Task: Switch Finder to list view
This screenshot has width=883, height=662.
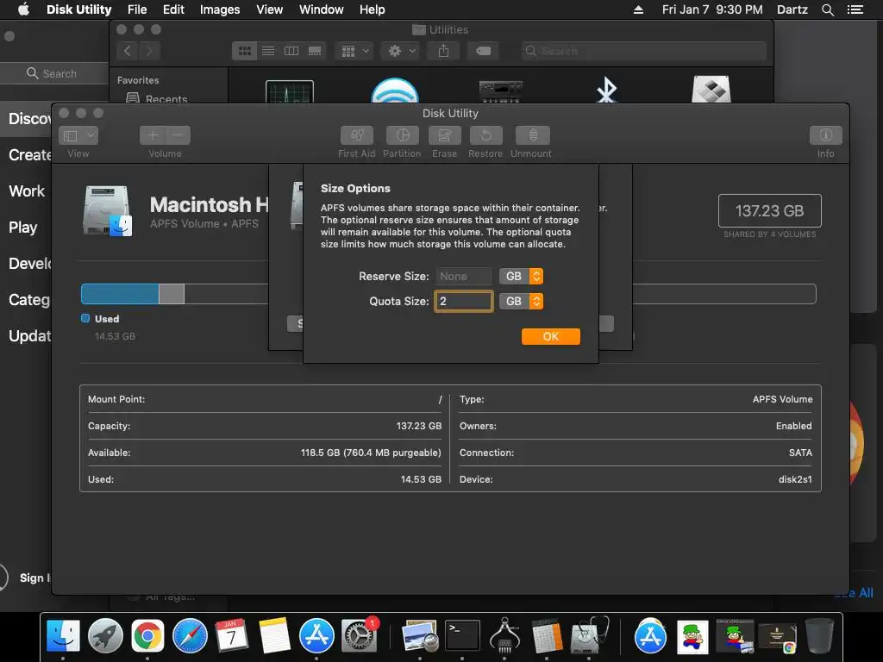Action: point(268,51)
